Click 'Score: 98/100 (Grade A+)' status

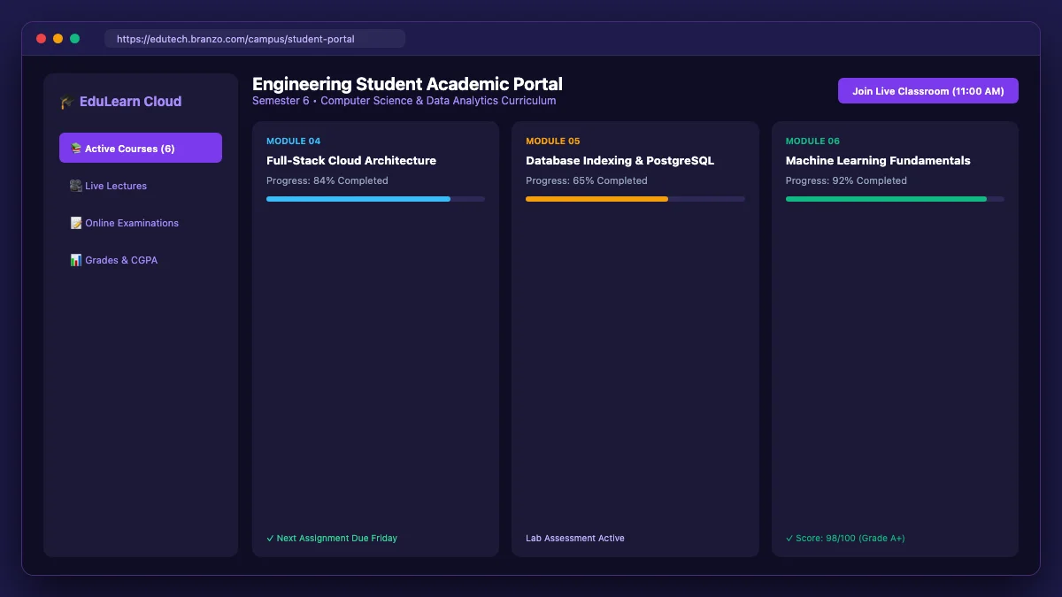tap(845, 538)
